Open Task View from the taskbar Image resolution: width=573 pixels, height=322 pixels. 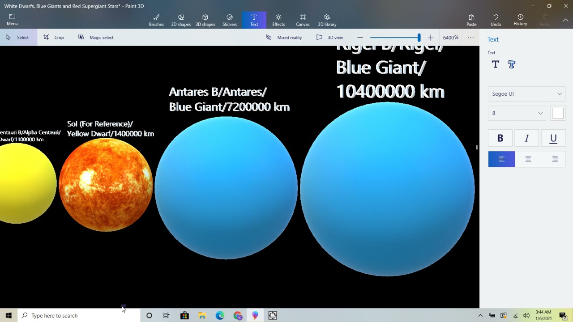167,315
